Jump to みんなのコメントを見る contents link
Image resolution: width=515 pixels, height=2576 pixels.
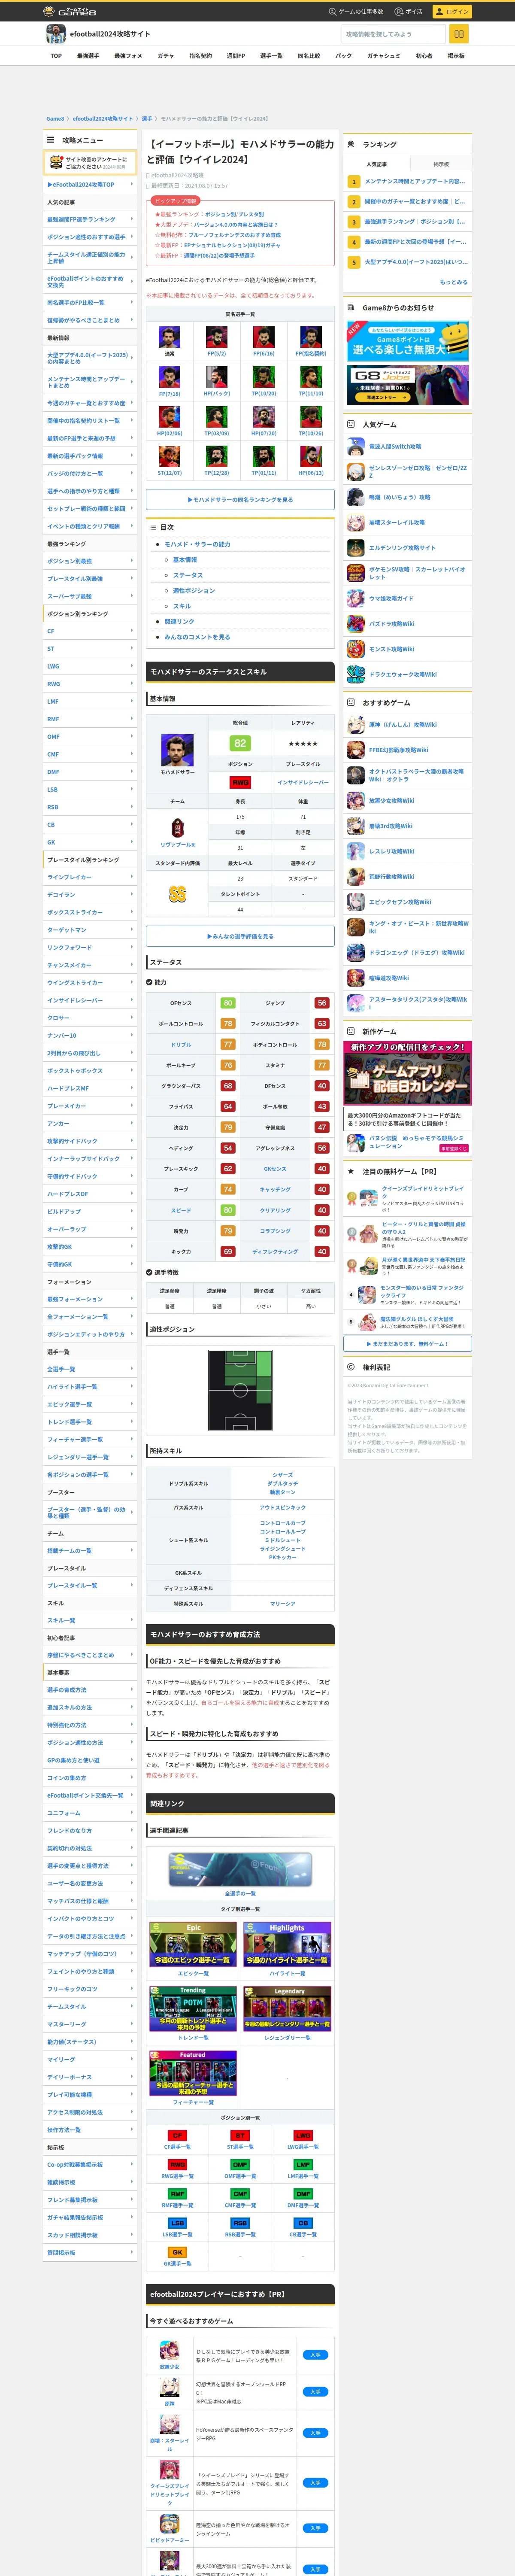197,637
